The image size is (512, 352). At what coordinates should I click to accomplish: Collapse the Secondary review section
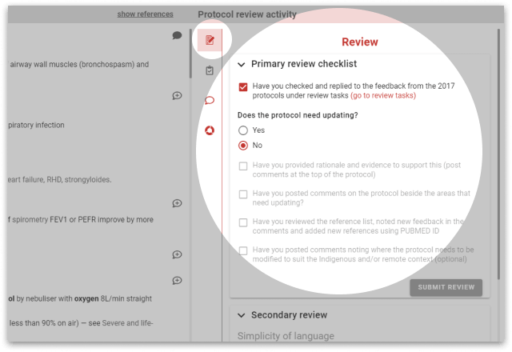pos(242,315)
